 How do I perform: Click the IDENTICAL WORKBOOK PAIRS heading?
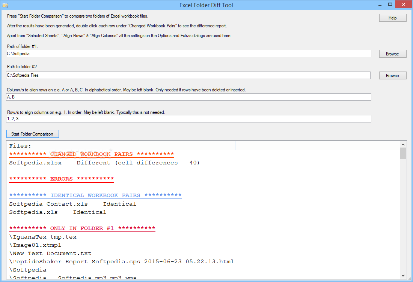click(95, 195)
